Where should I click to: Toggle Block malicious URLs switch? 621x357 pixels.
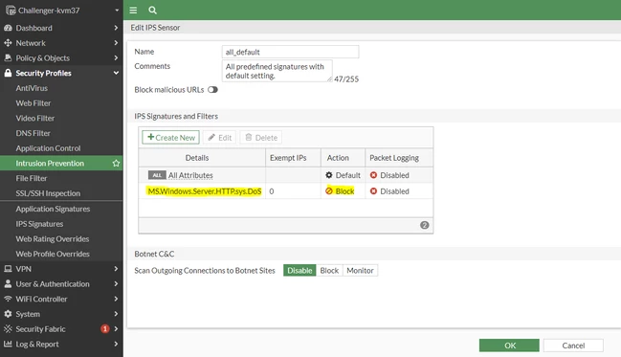pos(212,90)
